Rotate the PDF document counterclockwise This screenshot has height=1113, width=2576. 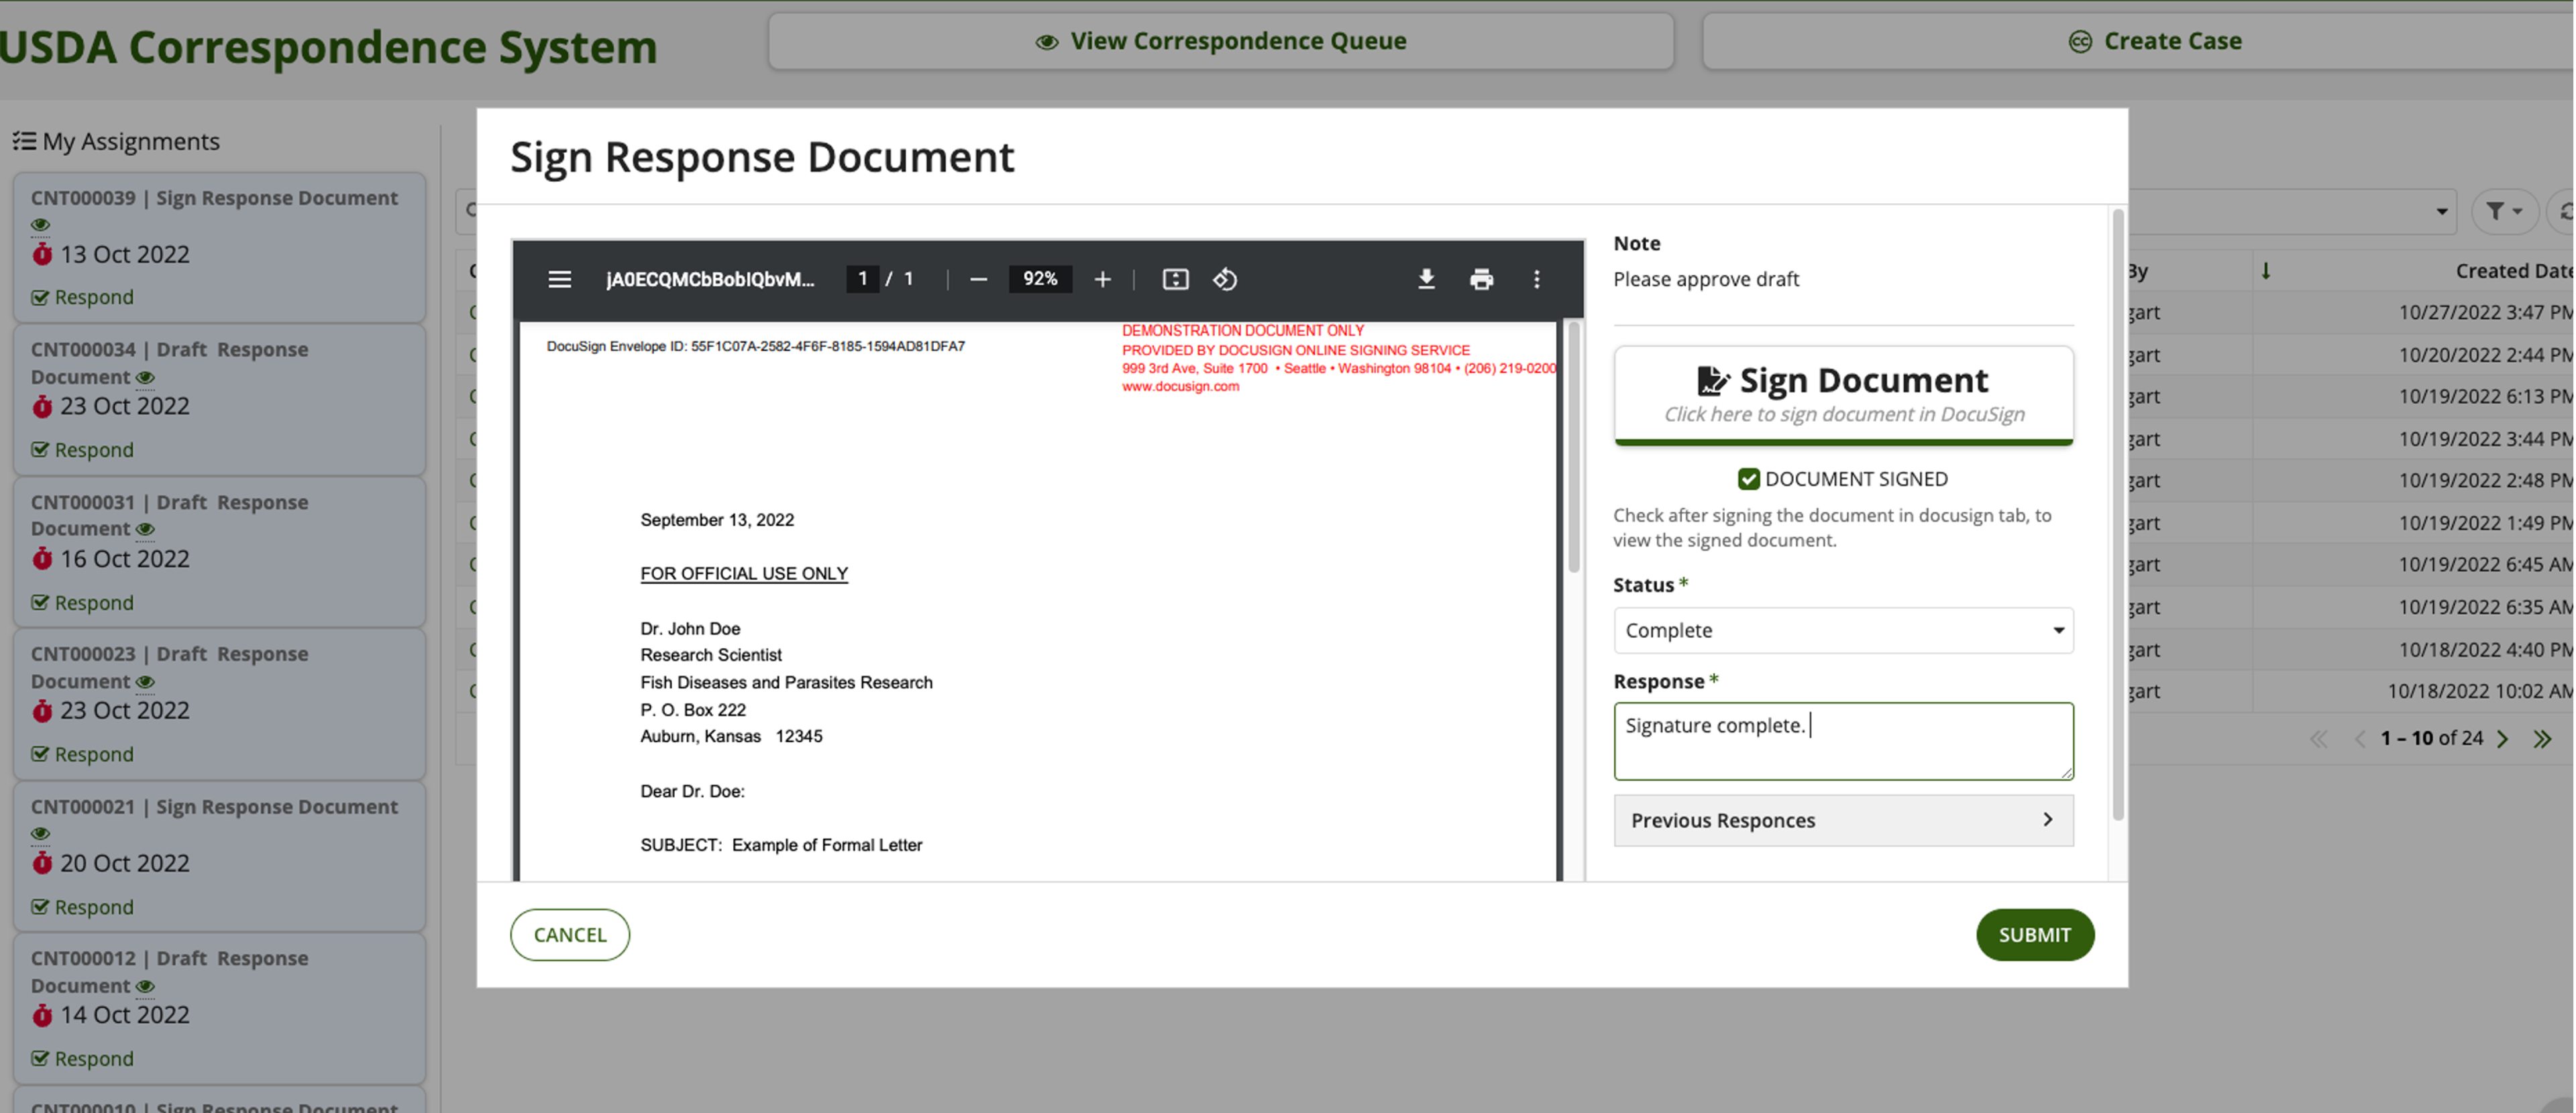[x=1225, y=279]
